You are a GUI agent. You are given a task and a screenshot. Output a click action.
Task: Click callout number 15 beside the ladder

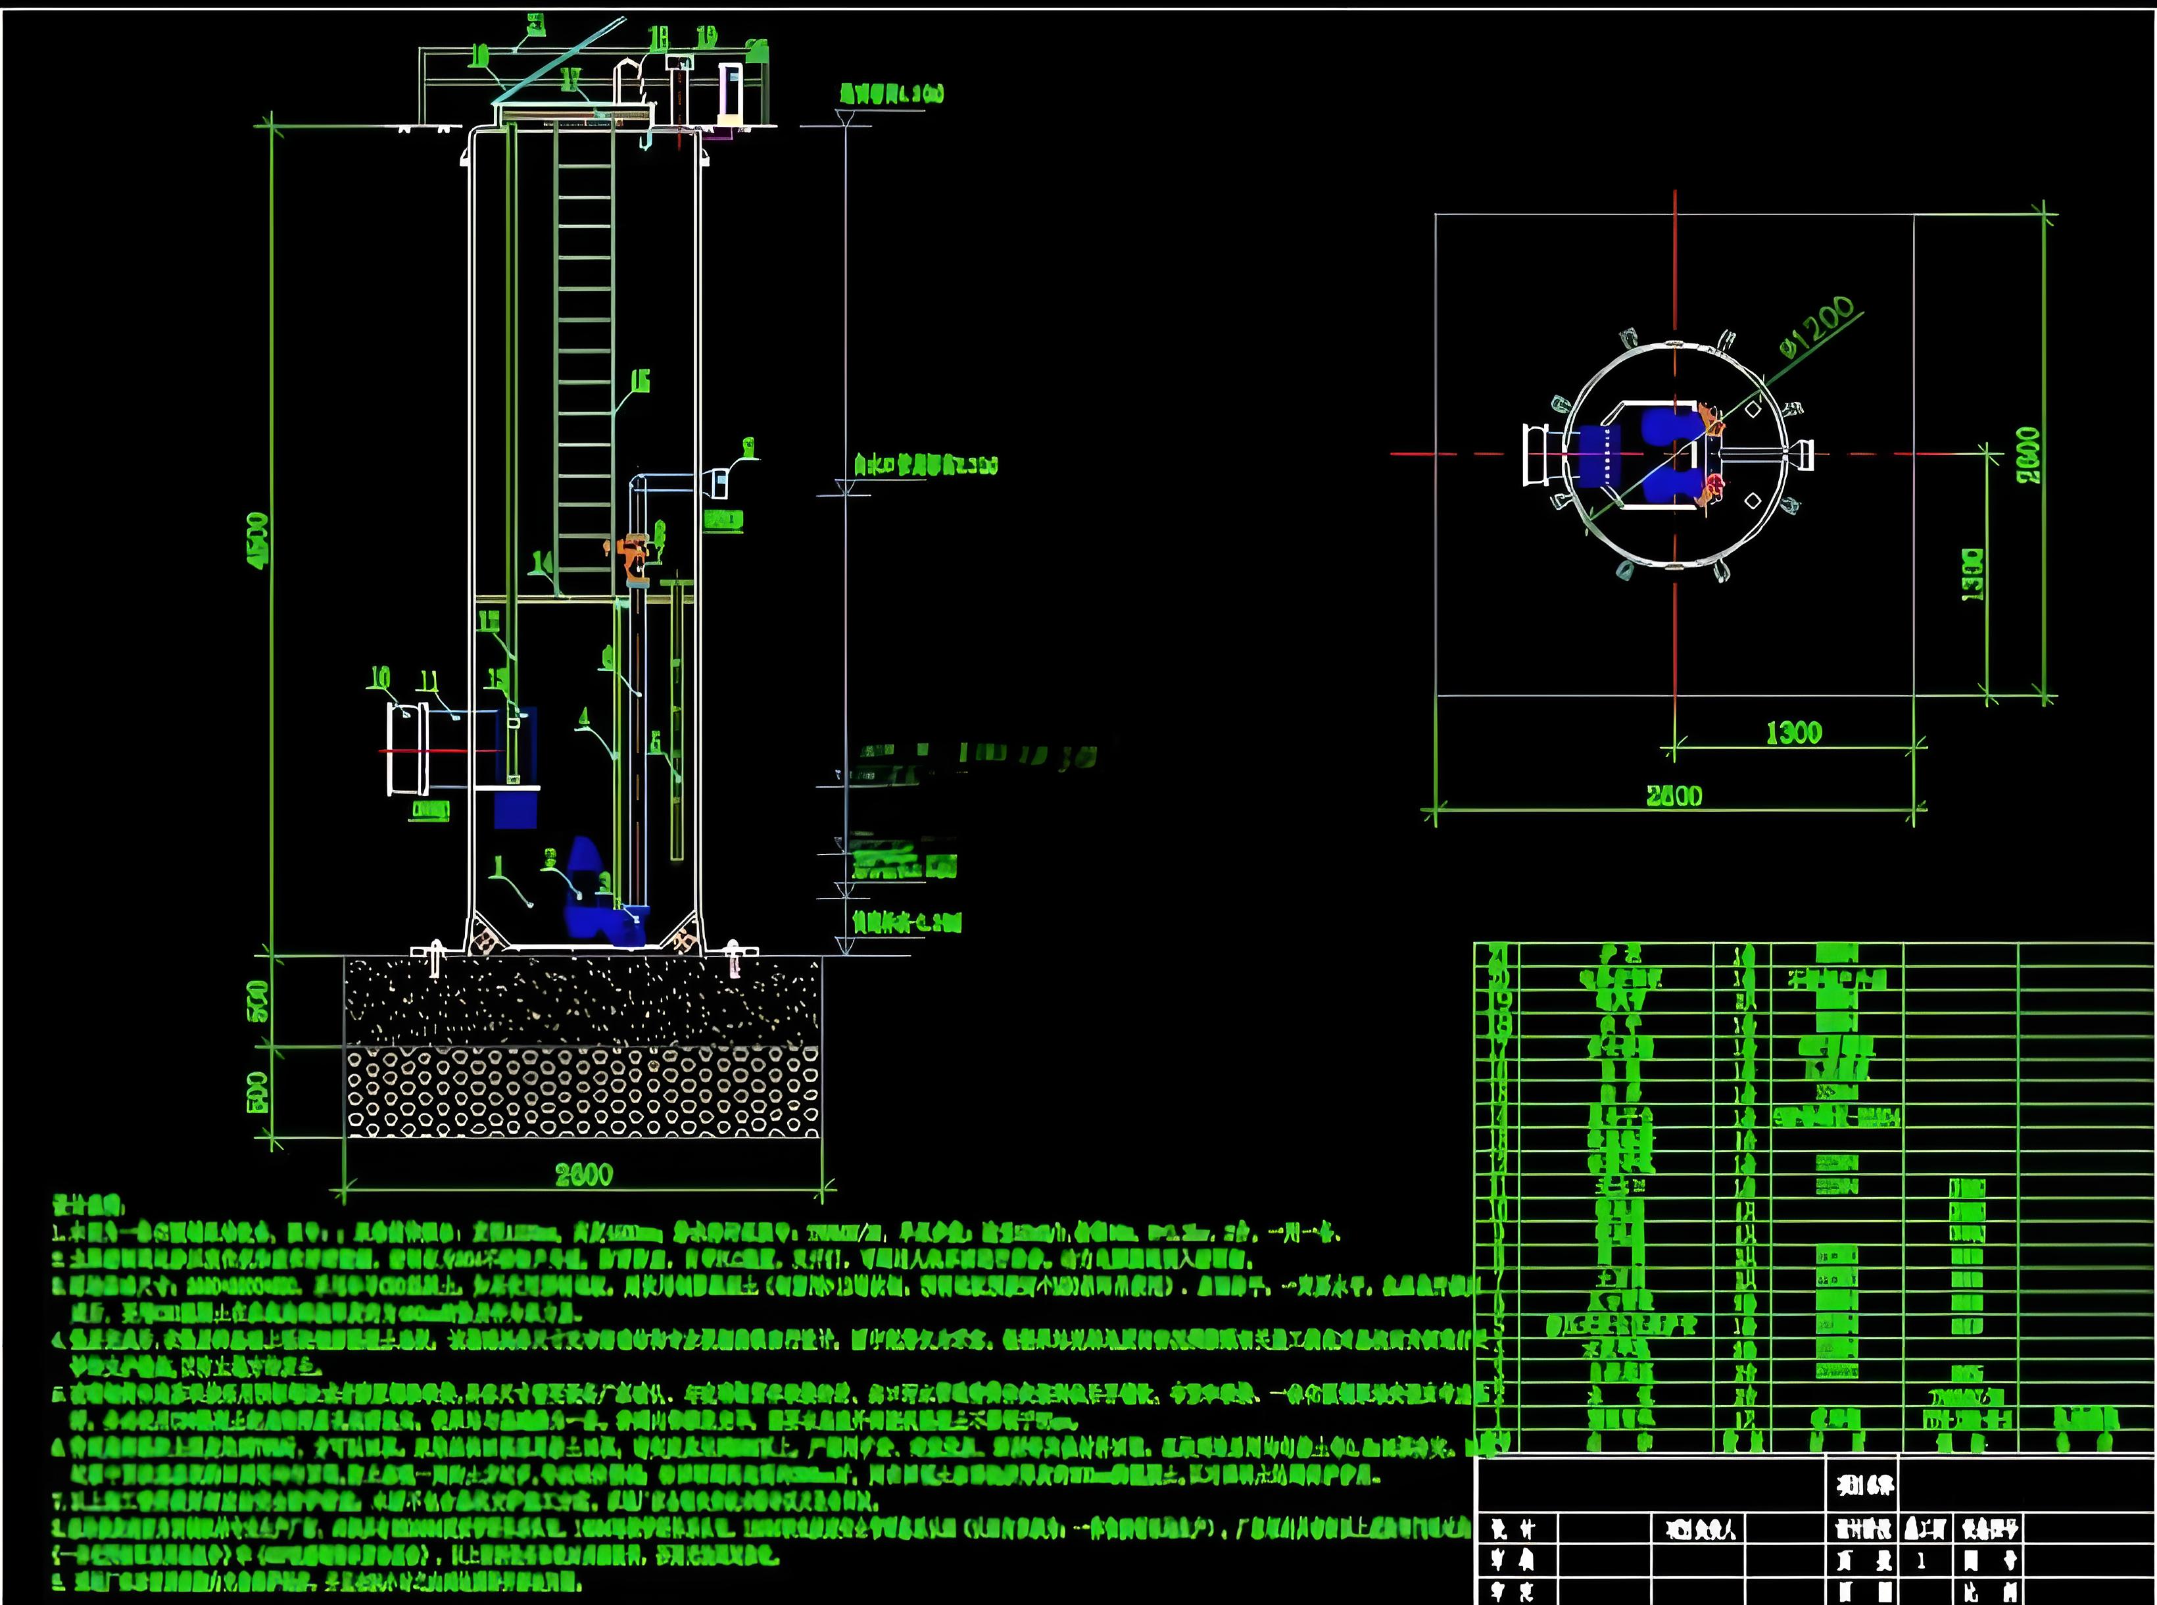(640, 381)
